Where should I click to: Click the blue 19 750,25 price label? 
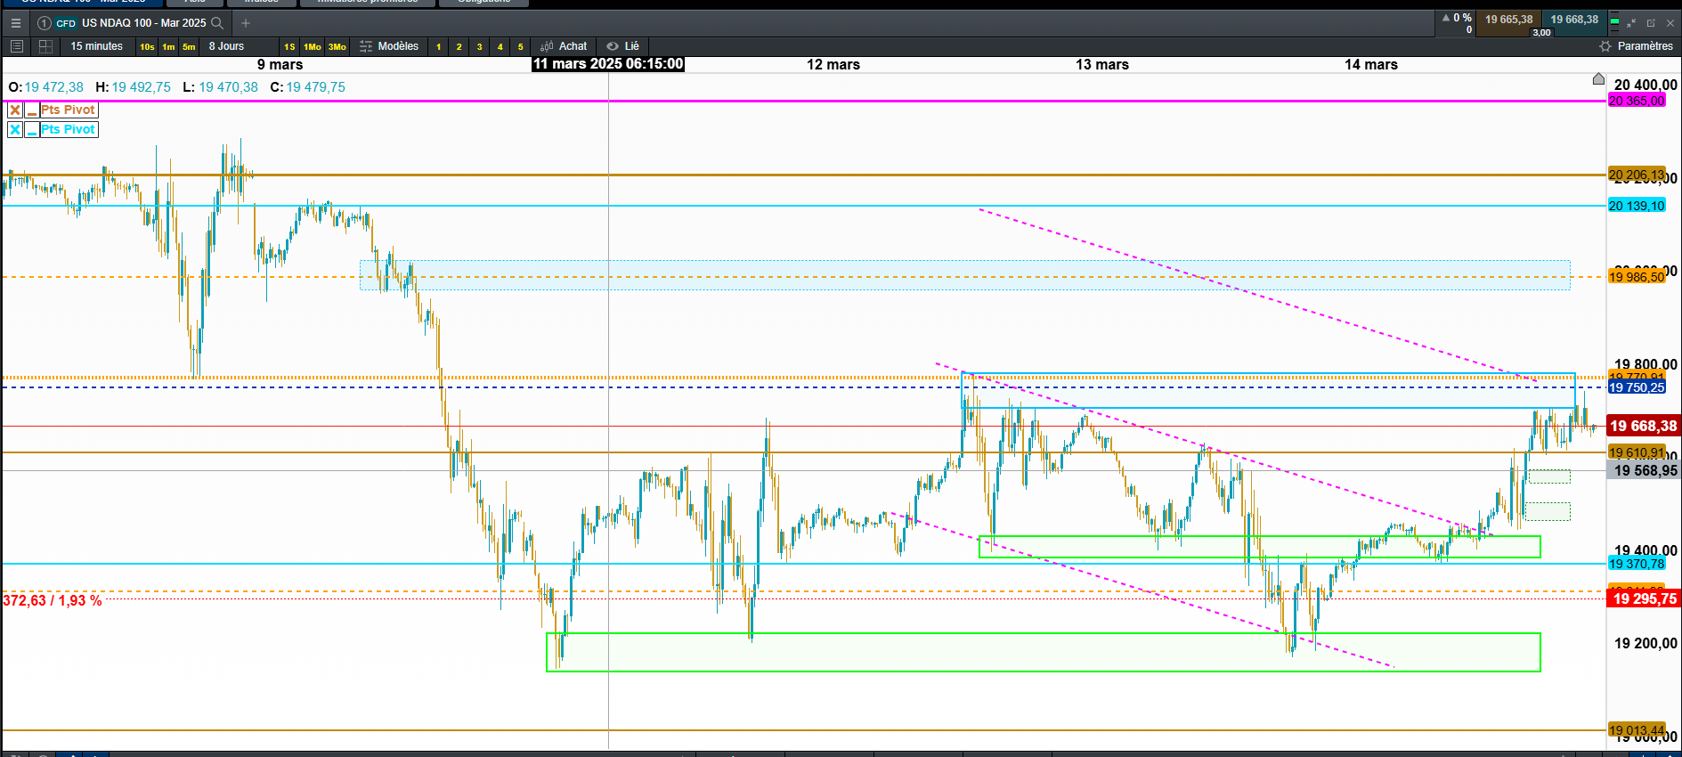pos(1637,387)
